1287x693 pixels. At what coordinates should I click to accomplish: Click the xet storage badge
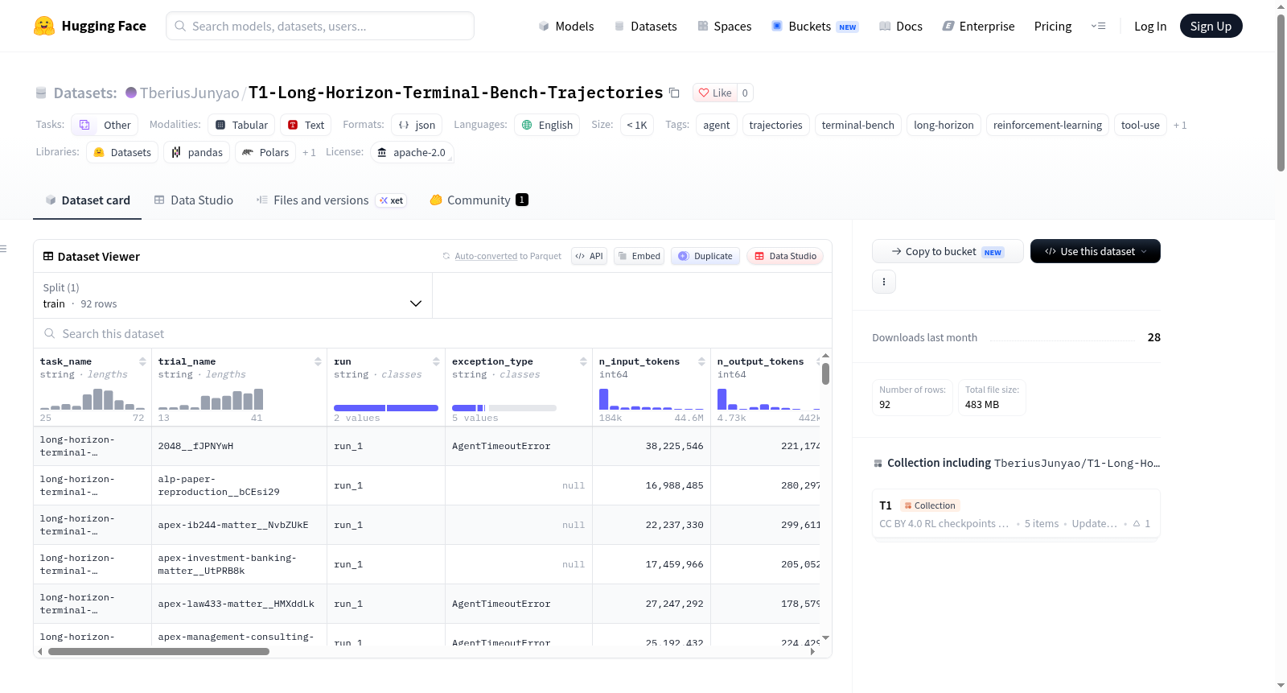[392, 200]
